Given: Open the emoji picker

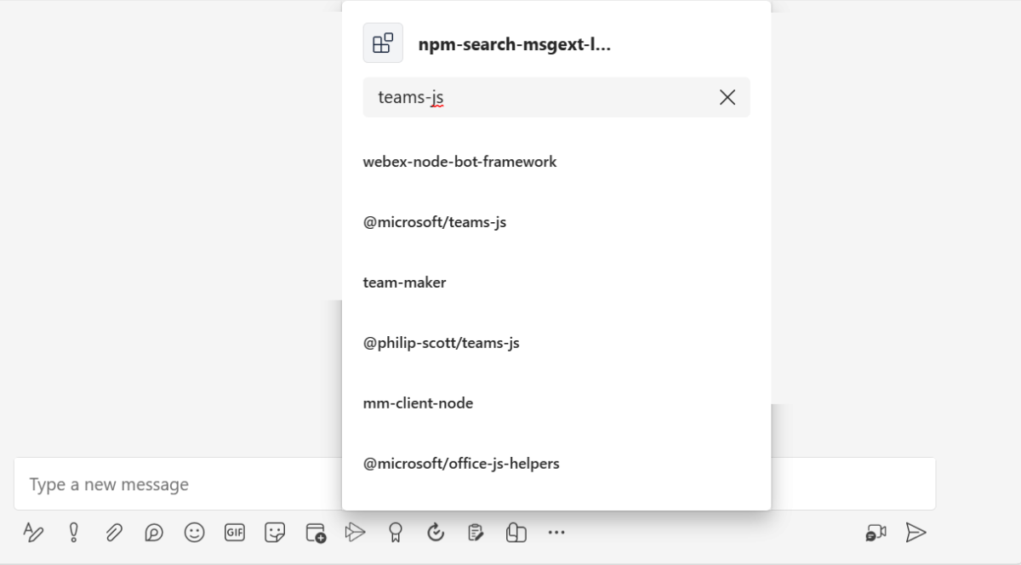Looking at the screenshot, I should click(x=194, y=532).
